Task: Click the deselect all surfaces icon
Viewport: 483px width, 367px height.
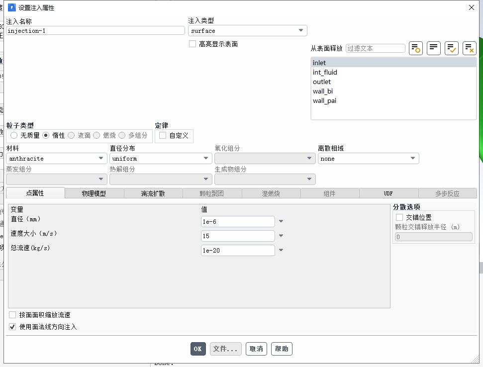Action: [x=469, y=48]
